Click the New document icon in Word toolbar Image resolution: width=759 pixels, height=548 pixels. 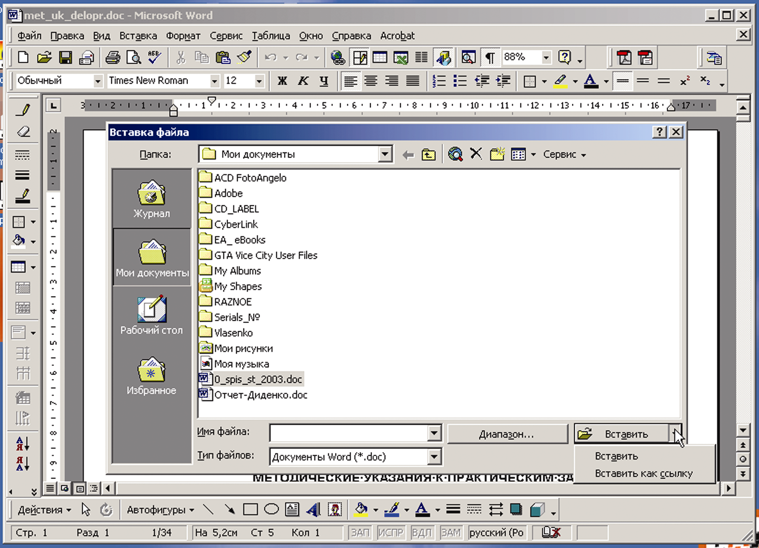(23, 58)
